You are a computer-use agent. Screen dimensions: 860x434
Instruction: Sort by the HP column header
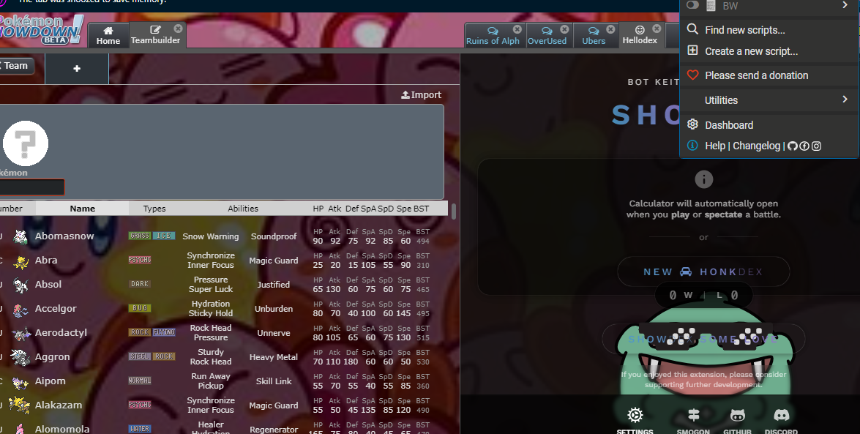coord(318,209)
